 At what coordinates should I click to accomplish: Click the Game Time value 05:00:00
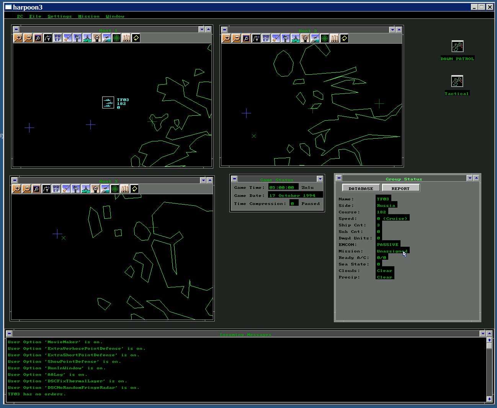[283, 187]
